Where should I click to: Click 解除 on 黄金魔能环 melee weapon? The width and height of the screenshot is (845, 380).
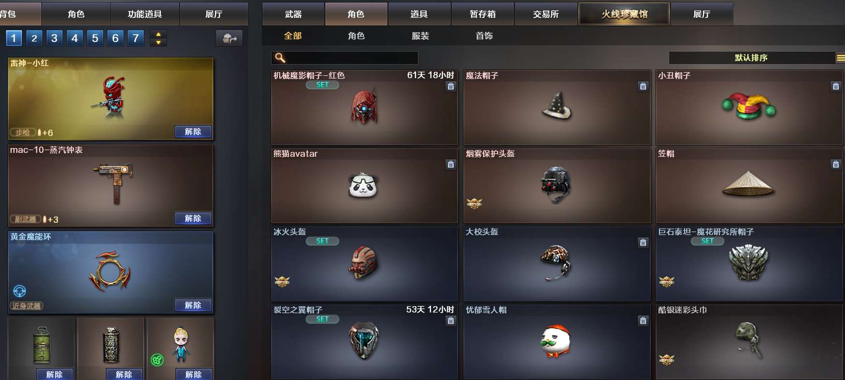coord(193,305)
